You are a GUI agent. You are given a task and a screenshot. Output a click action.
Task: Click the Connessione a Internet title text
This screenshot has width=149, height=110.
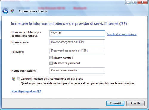pos(33,11)
